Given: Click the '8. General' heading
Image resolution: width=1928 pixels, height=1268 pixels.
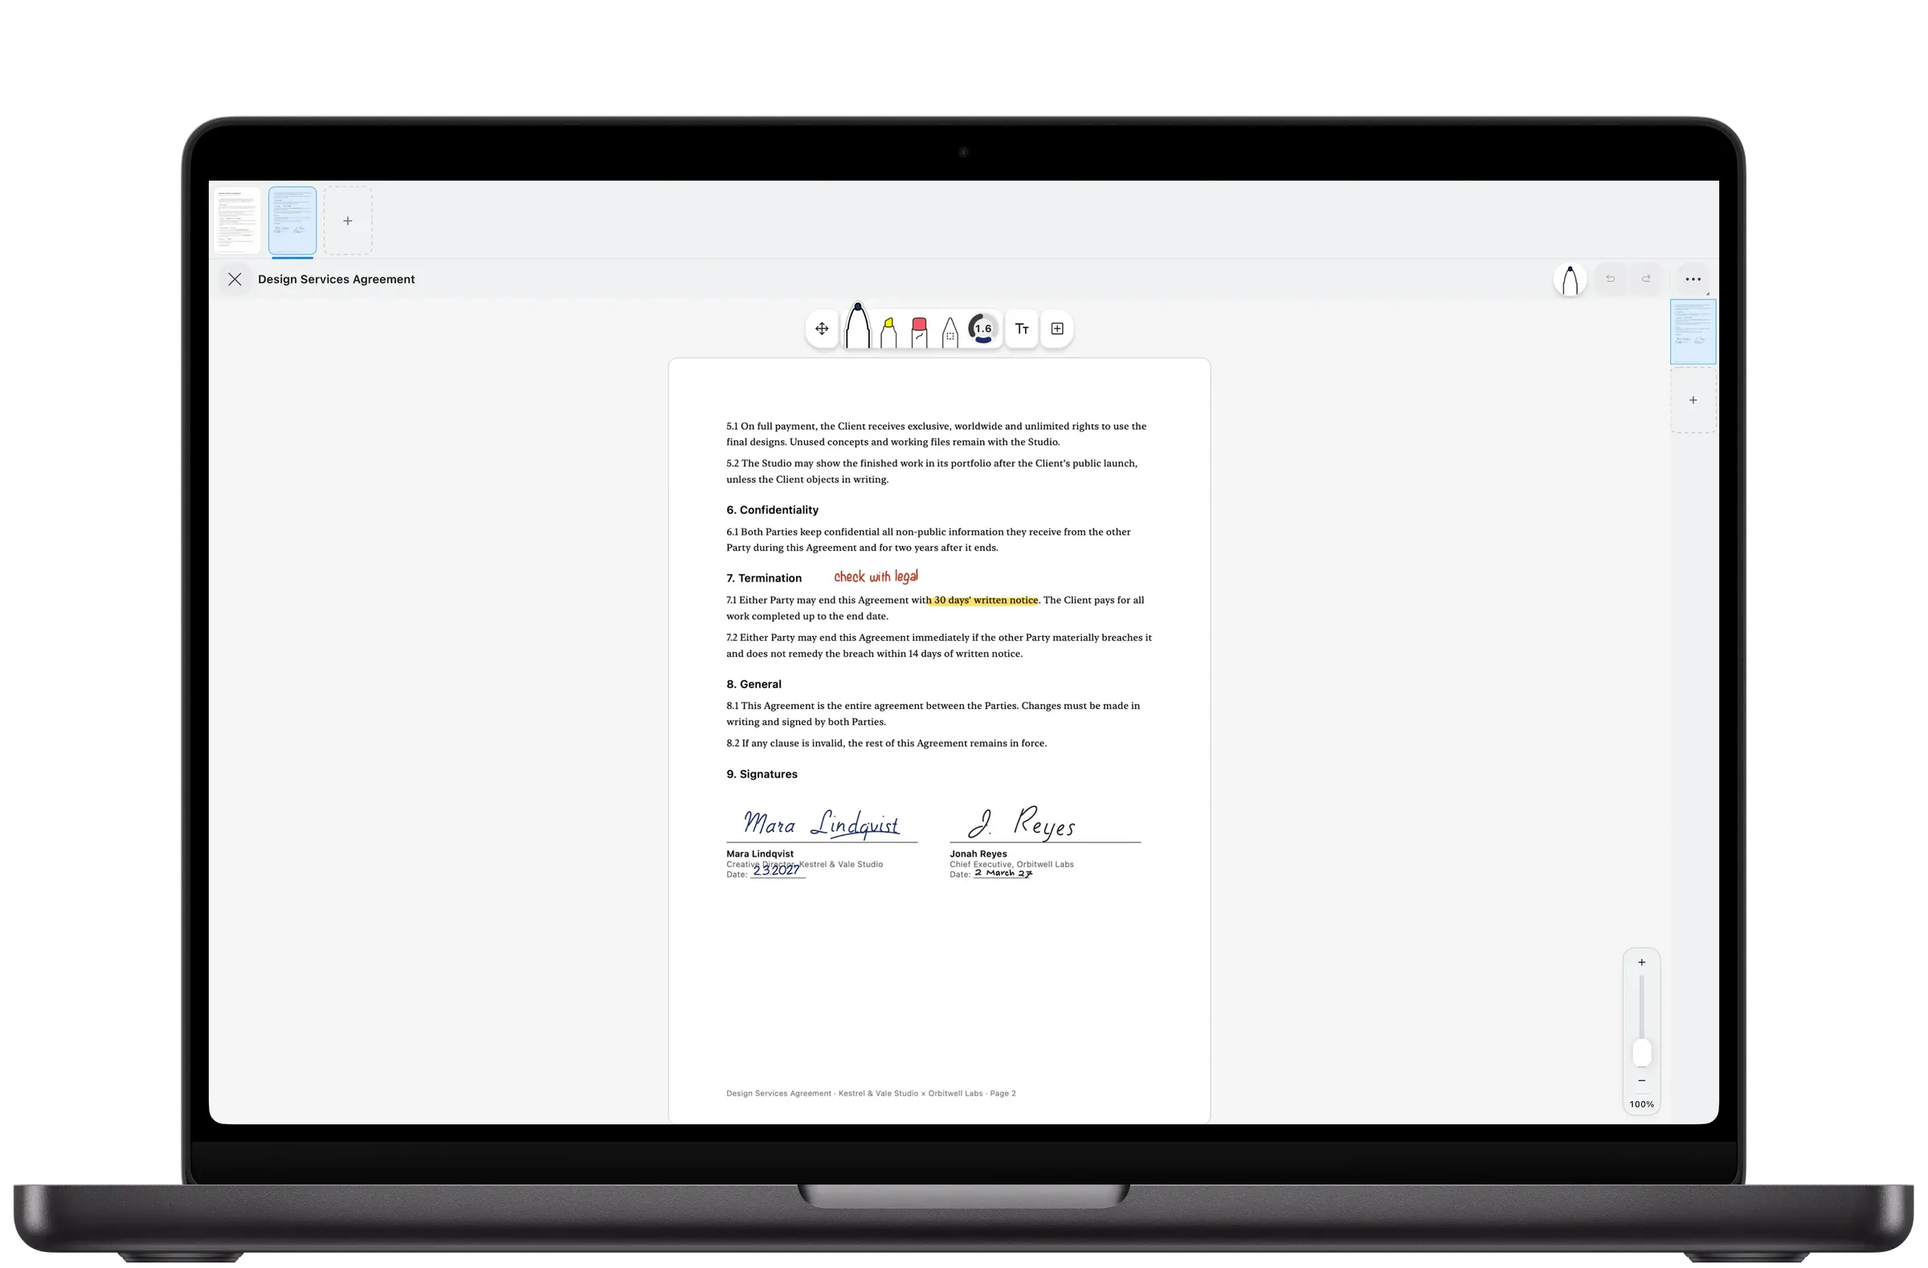Looking at the screenshot, I should (754, 684).
